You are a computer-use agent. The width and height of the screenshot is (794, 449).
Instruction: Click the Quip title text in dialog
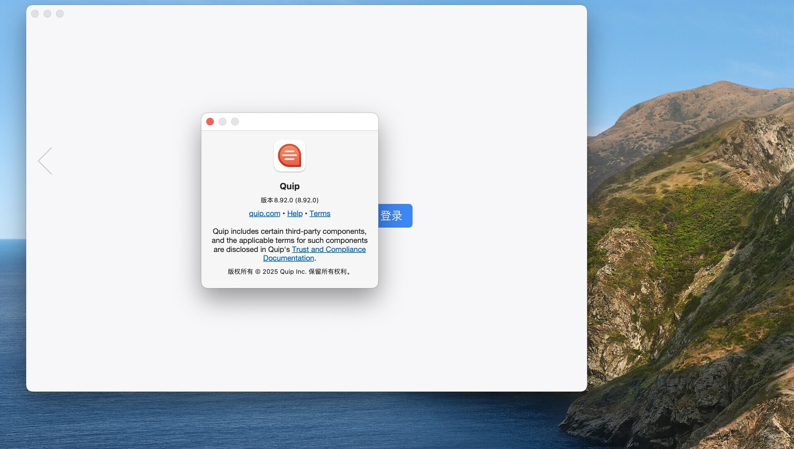tap(289, 186)
